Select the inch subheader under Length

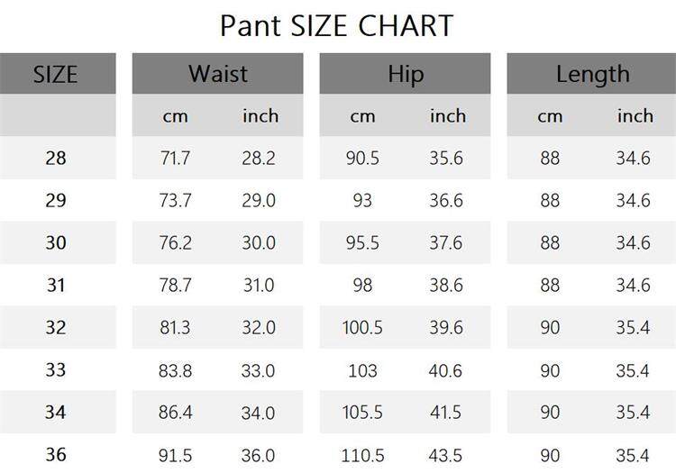[x=635, y=116]
